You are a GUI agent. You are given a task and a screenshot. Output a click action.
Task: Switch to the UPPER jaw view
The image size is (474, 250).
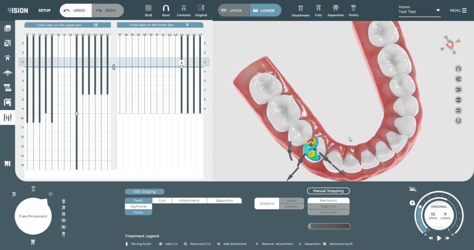coord(234,10)
